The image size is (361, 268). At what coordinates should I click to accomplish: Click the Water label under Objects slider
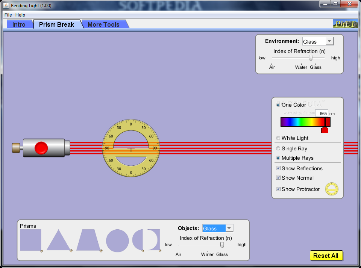[207, 254]
